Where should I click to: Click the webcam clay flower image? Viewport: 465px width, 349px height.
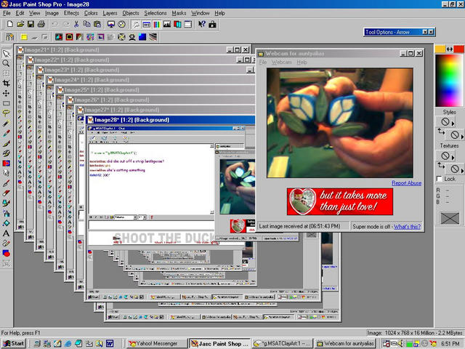(x=340, y=123)
